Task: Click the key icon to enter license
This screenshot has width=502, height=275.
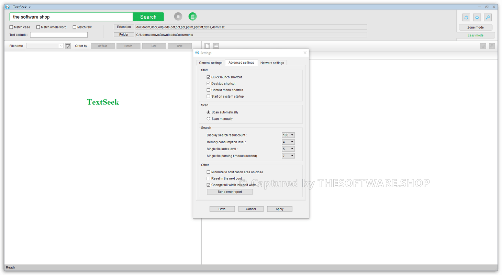Action: 488,18
